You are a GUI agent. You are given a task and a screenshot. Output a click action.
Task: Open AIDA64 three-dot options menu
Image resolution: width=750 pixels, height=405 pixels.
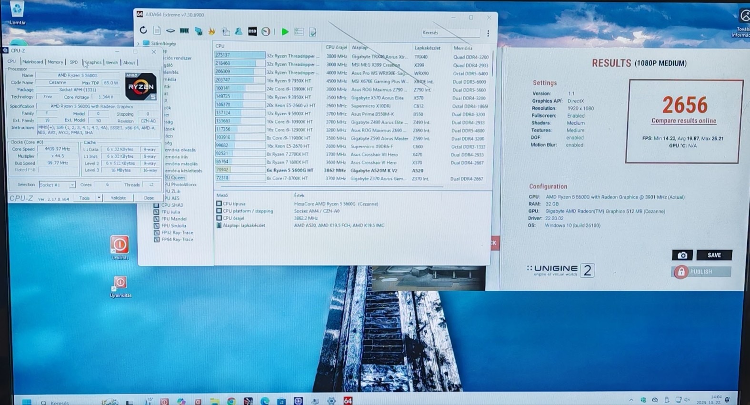488,33
